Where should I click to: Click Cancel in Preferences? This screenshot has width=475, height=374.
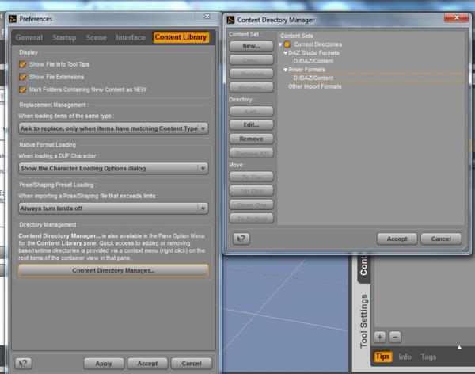(191, 364)
